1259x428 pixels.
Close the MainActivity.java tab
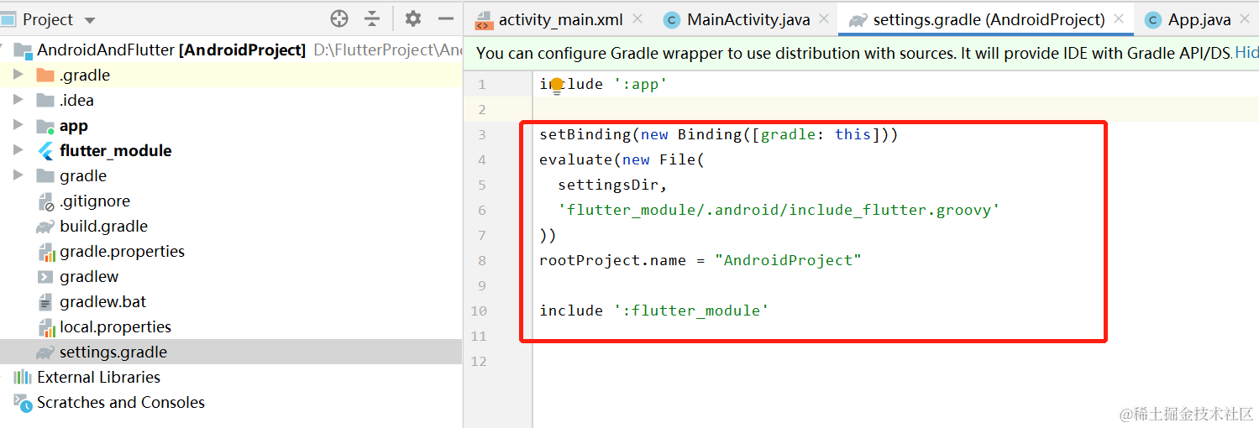pos(824,18)
